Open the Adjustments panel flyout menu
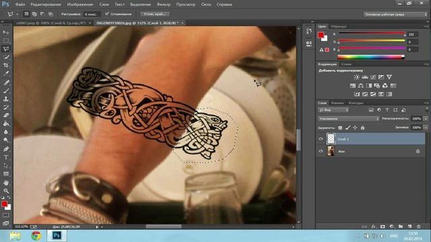This screenshot has height=242, width=431. 426,65
